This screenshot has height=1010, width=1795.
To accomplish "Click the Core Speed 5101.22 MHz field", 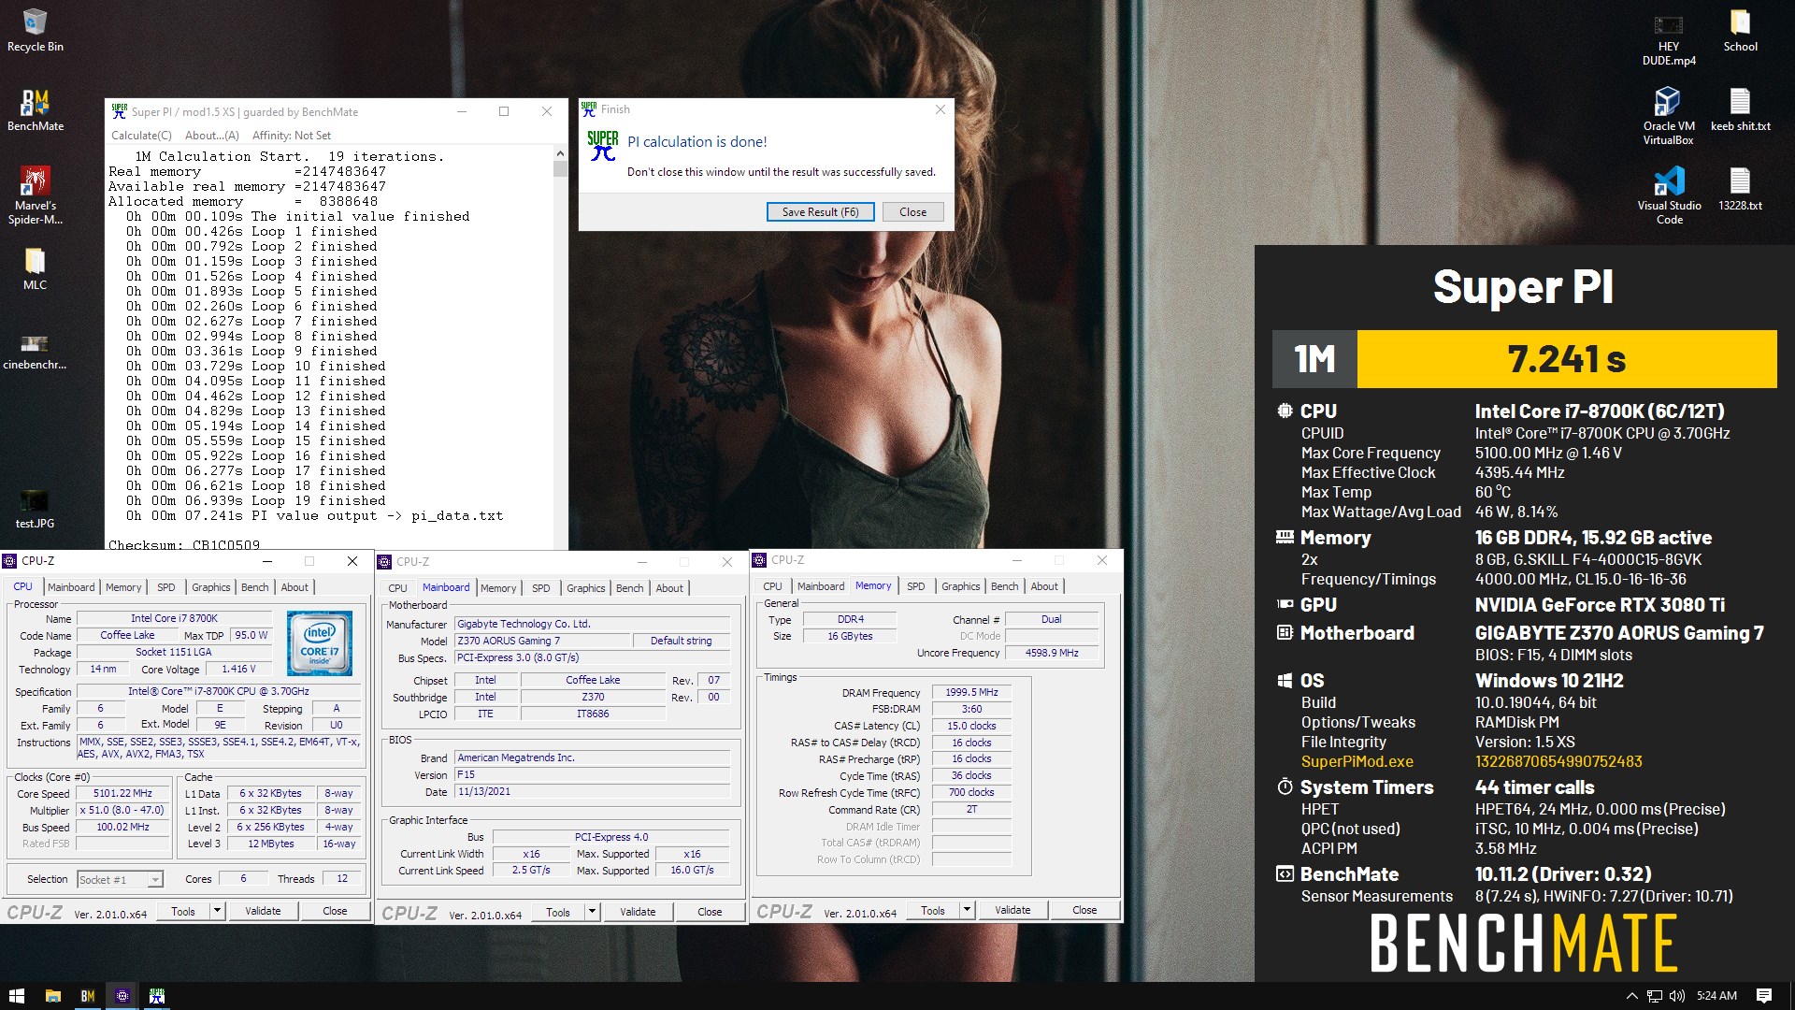I will tap(122, 794).
